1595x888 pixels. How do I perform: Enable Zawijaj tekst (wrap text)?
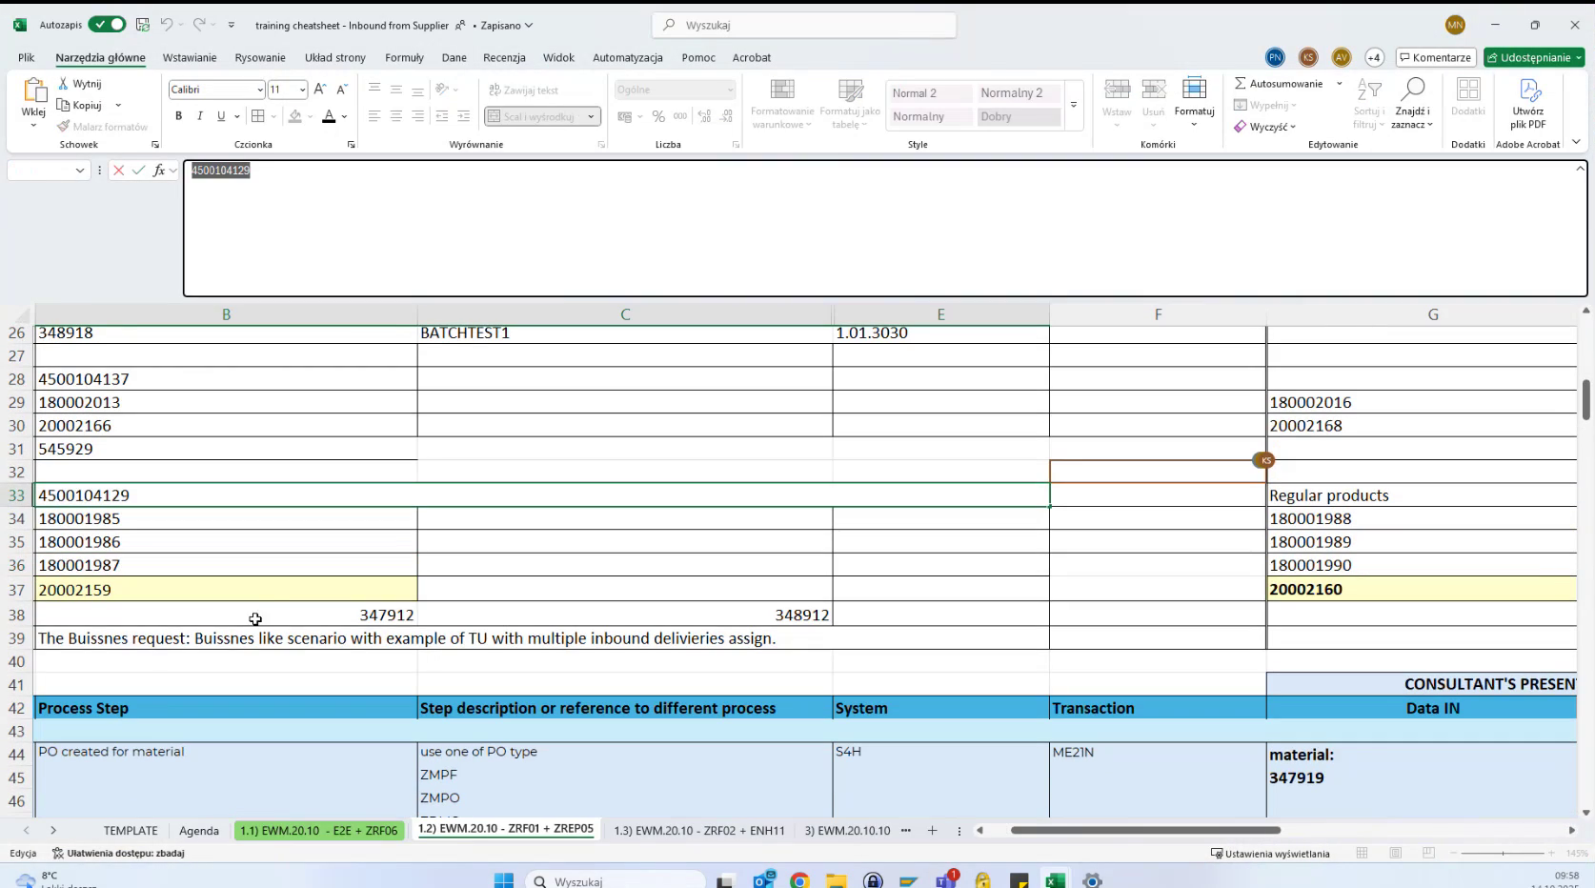coord(535,89)
